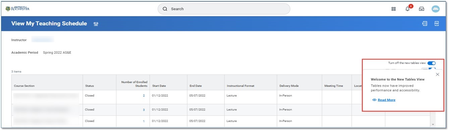This screenshot has width=449, height=131.
Task: Click the Welcome to the New Tables View heading
Action: pos(398,79)
